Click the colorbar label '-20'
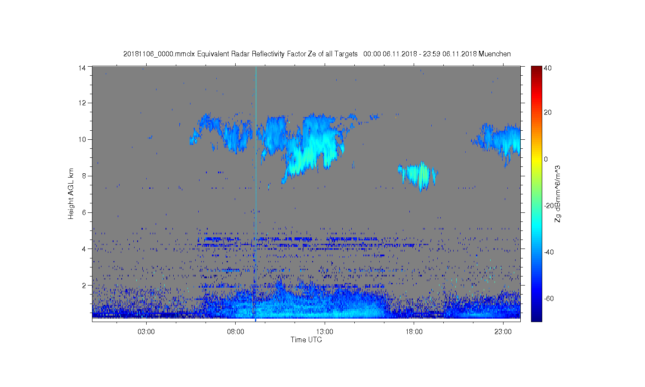645x387 pixels. pos(548,206)
